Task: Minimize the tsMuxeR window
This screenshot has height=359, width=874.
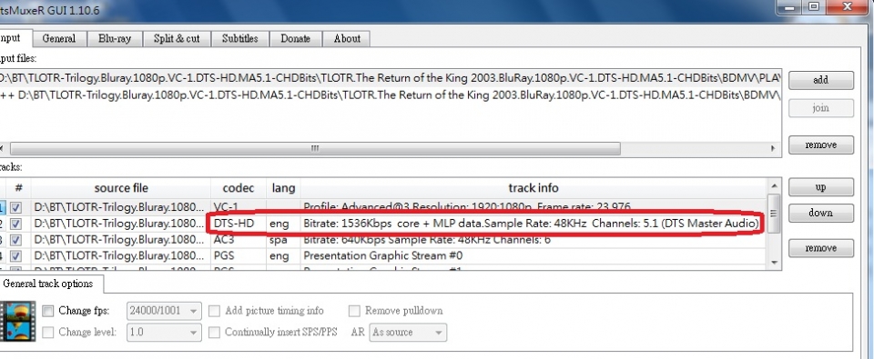Action: point(788,6)
